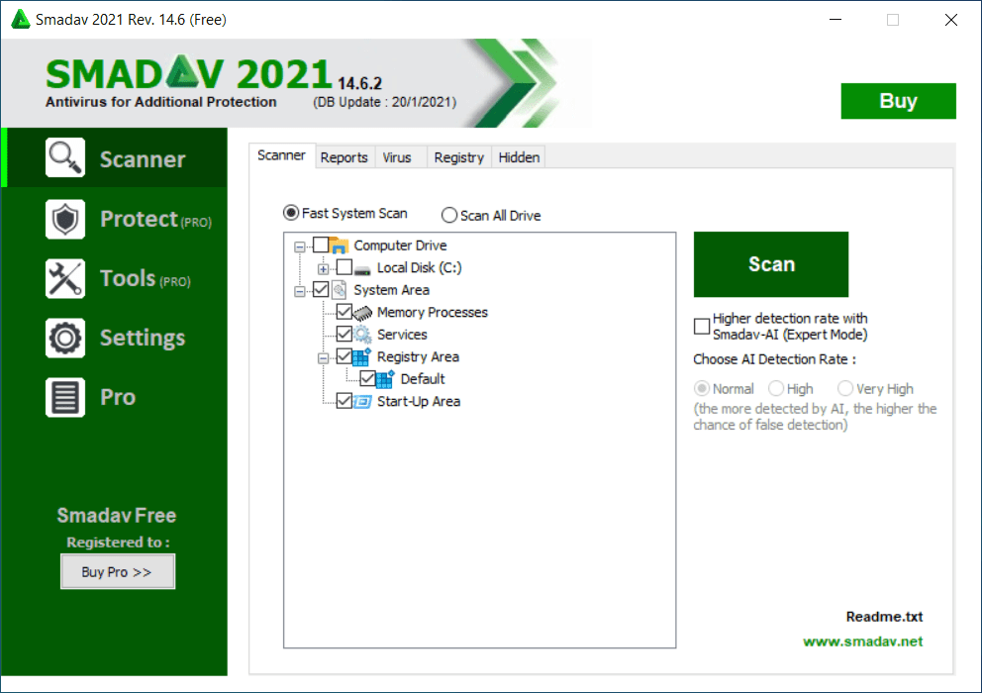Click the System Area document icon

click(339, 289)
